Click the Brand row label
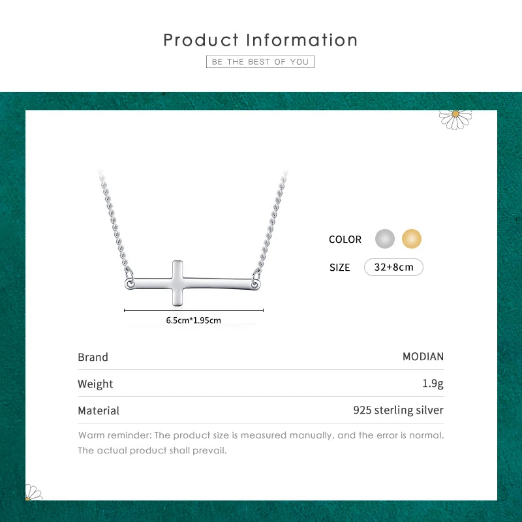522x522 pixels. click(x=93, y=358)
